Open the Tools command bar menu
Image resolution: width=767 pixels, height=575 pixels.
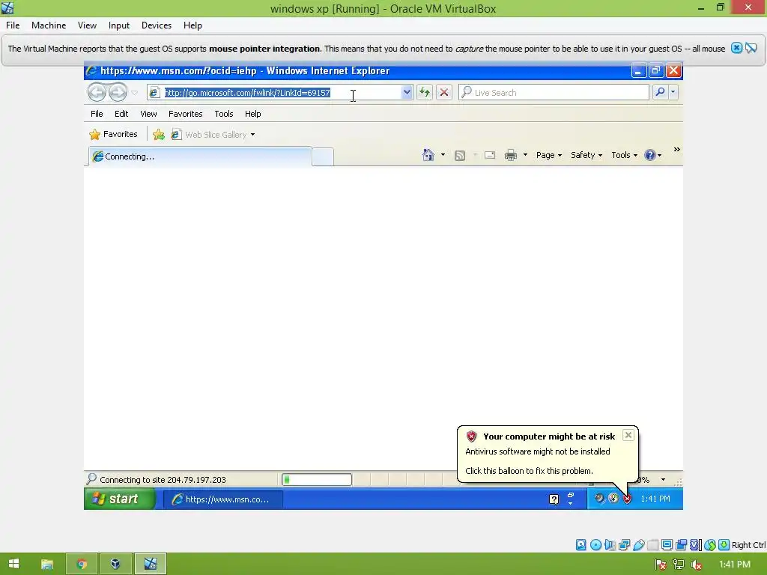point(624,155)
